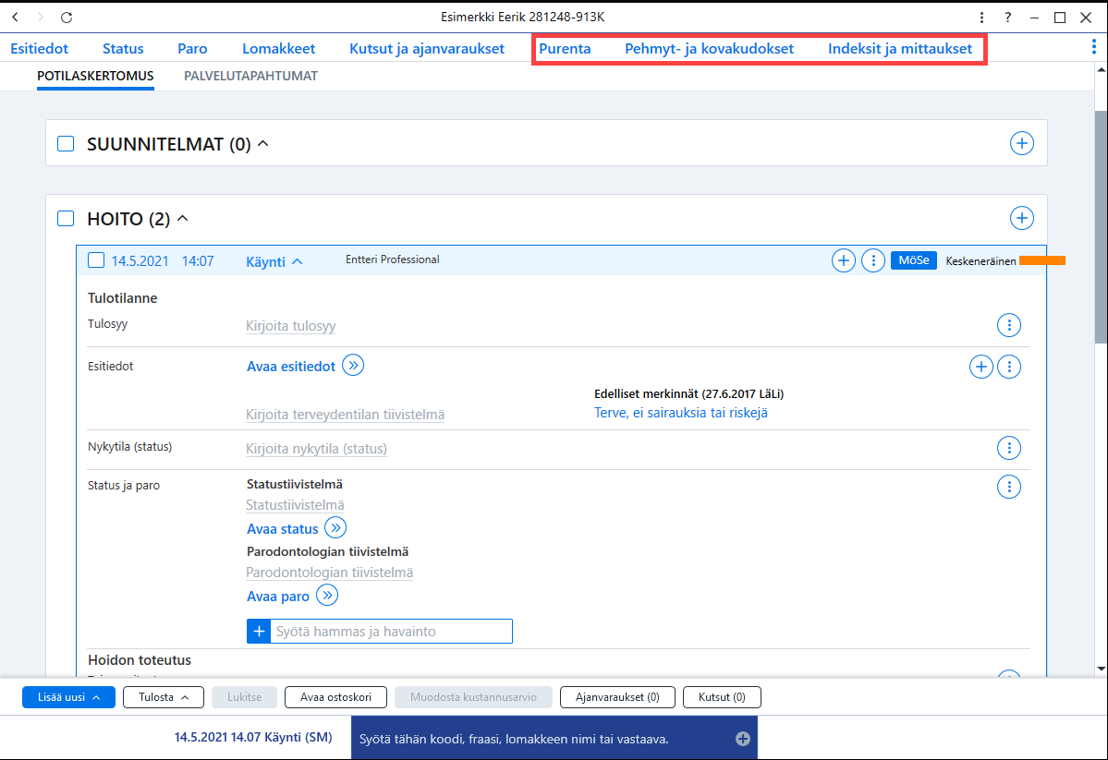Tick the HOITO checkbox

[x=66, y=218]
